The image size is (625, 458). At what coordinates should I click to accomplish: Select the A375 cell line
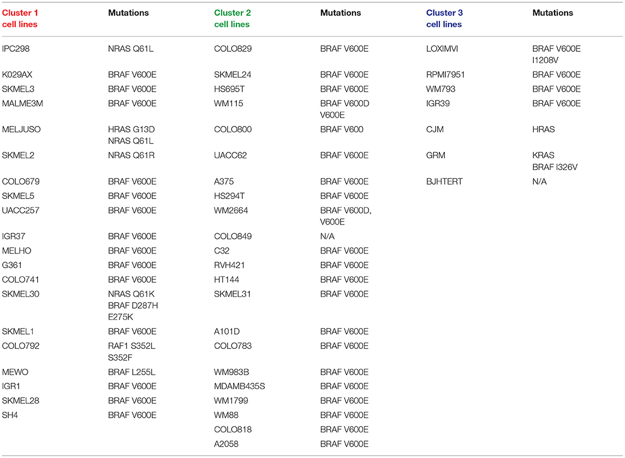(224, 182)
